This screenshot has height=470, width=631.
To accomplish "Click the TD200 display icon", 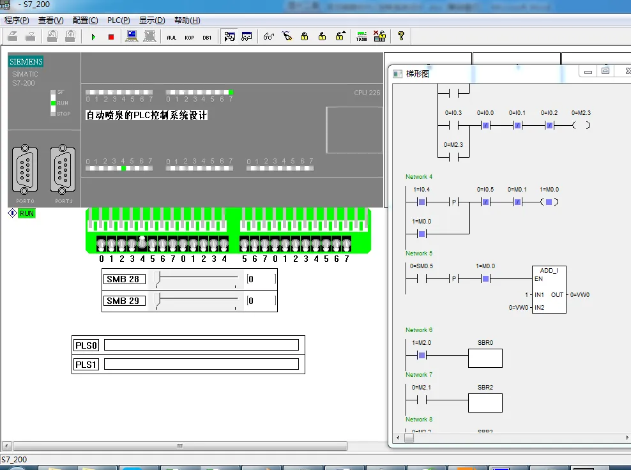I will coord(361,36).
